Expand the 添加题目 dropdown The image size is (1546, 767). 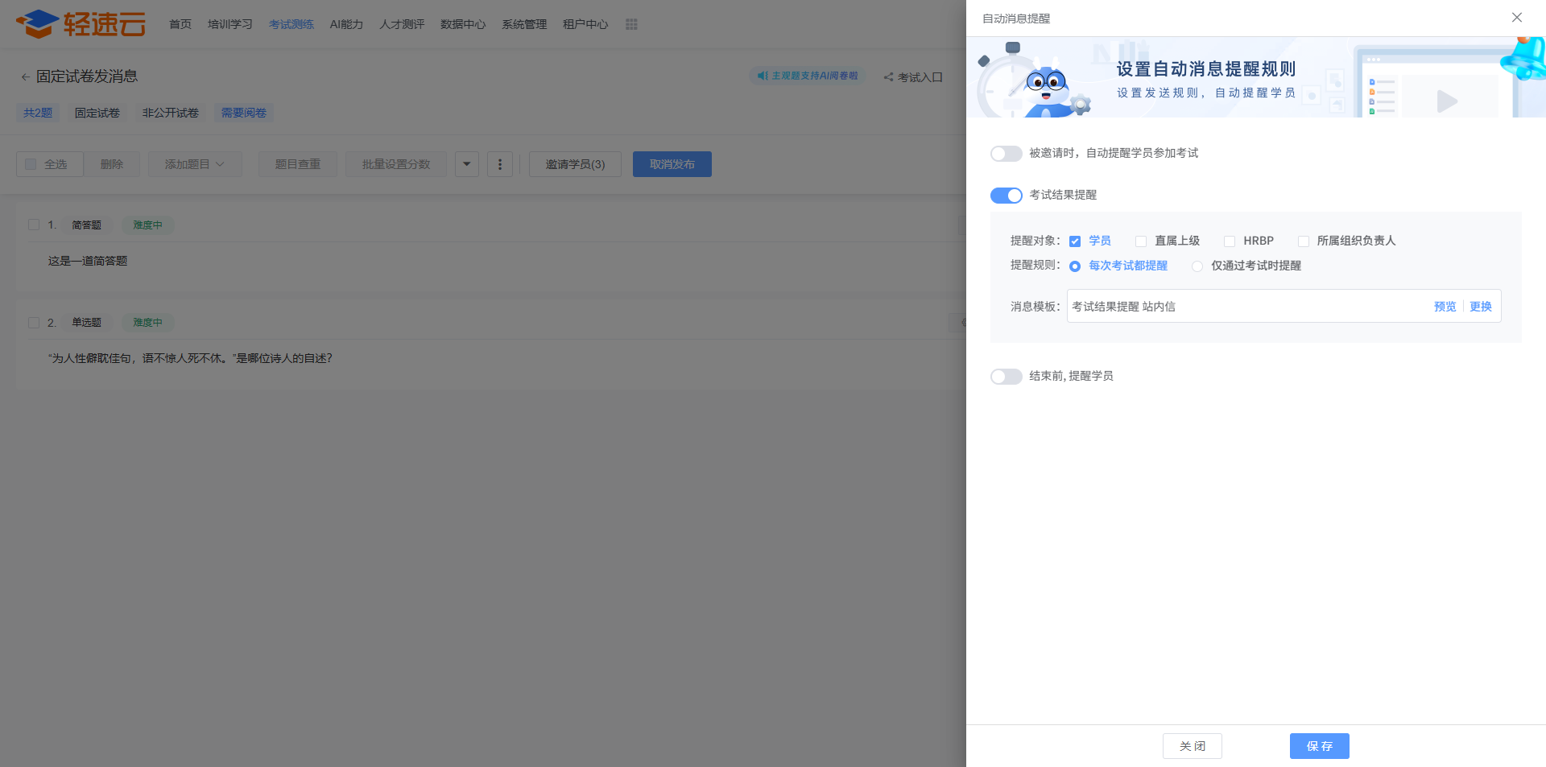coord(195,164)
